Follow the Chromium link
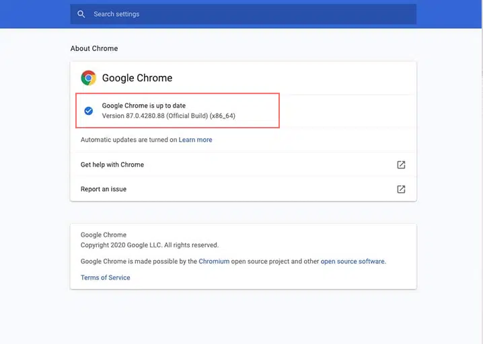The image size is (483, 344). coord(214,261)
